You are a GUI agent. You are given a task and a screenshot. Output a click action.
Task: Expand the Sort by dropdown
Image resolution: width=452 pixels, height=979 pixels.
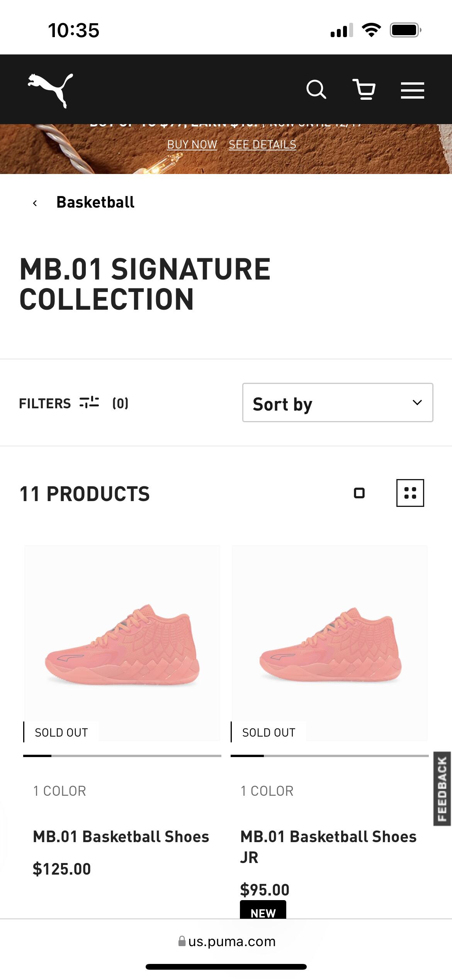(337, 403)
